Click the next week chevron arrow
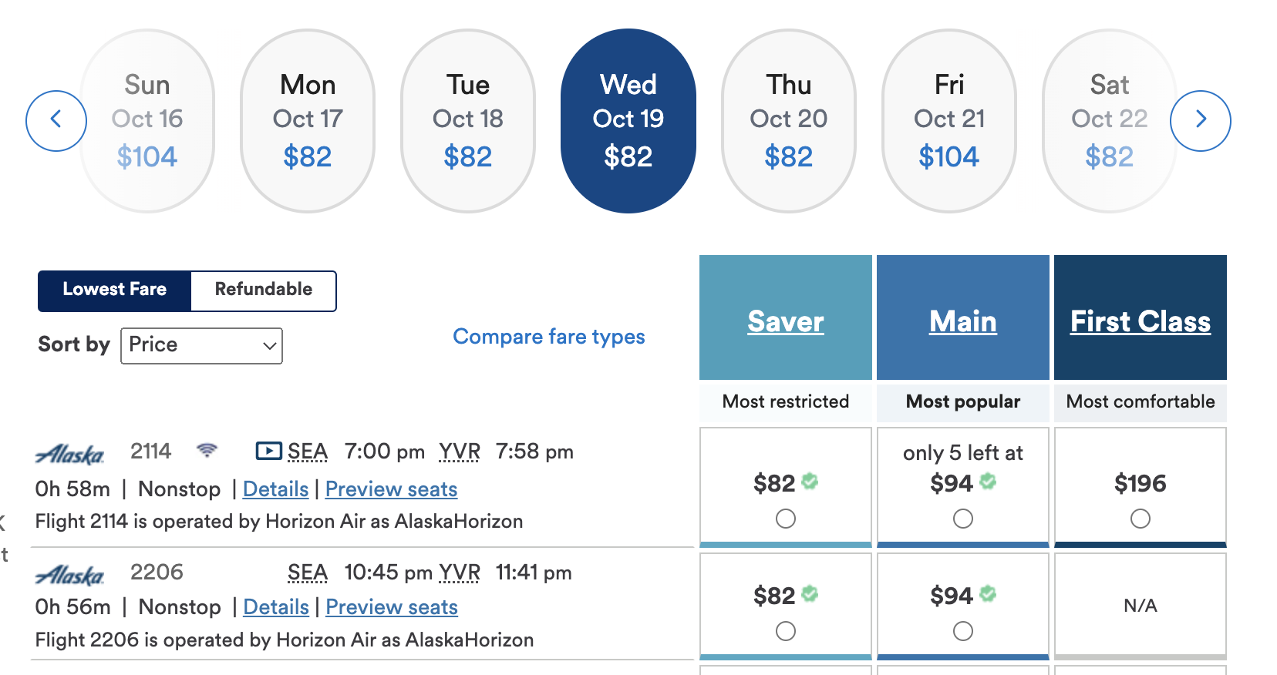This screenshot has height=675, width=1277. coord(1201,120)
